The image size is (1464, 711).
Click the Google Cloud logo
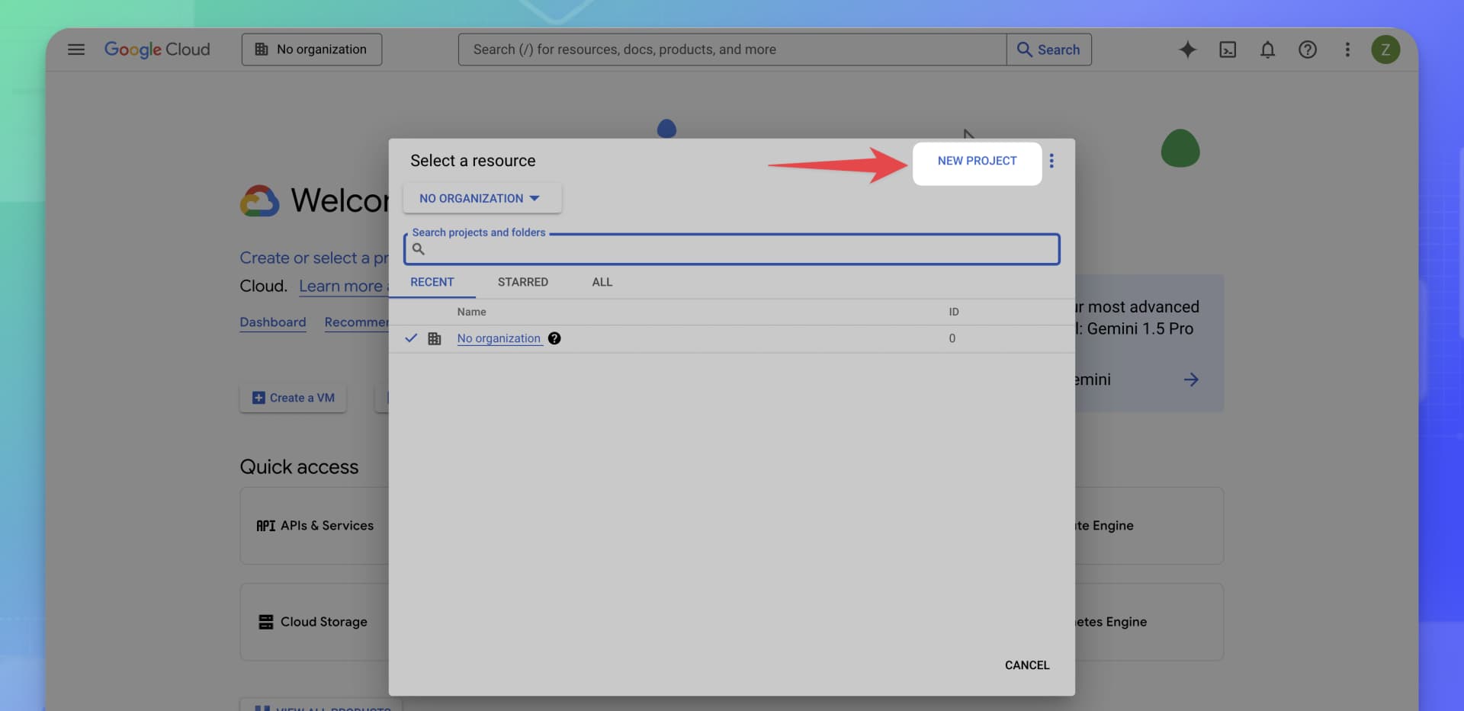(158, 49)
